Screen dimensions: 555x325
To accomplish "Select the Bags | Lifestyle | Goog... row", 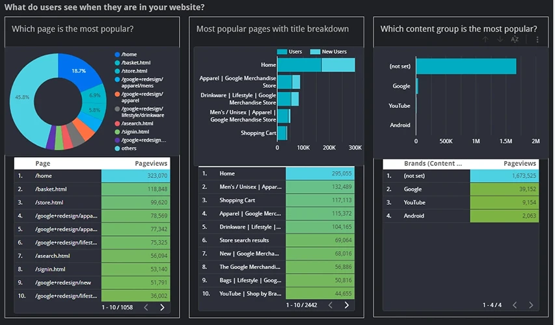I will pos(277,280).
